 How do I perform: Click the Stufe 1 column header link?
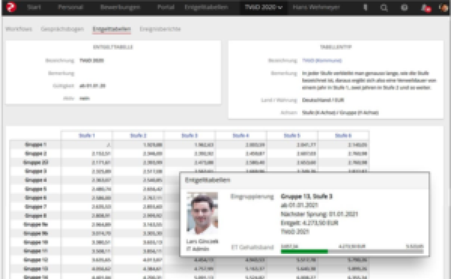87,136
